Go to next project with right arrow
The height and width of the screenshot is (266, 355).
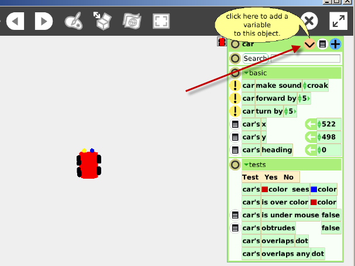click(x=44, y=21)
